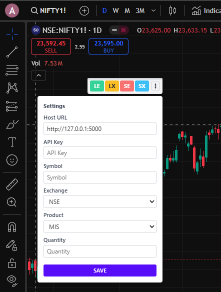Activate the zoom in tool
This screenshot has height=292, width=221.
coord(11,202)
